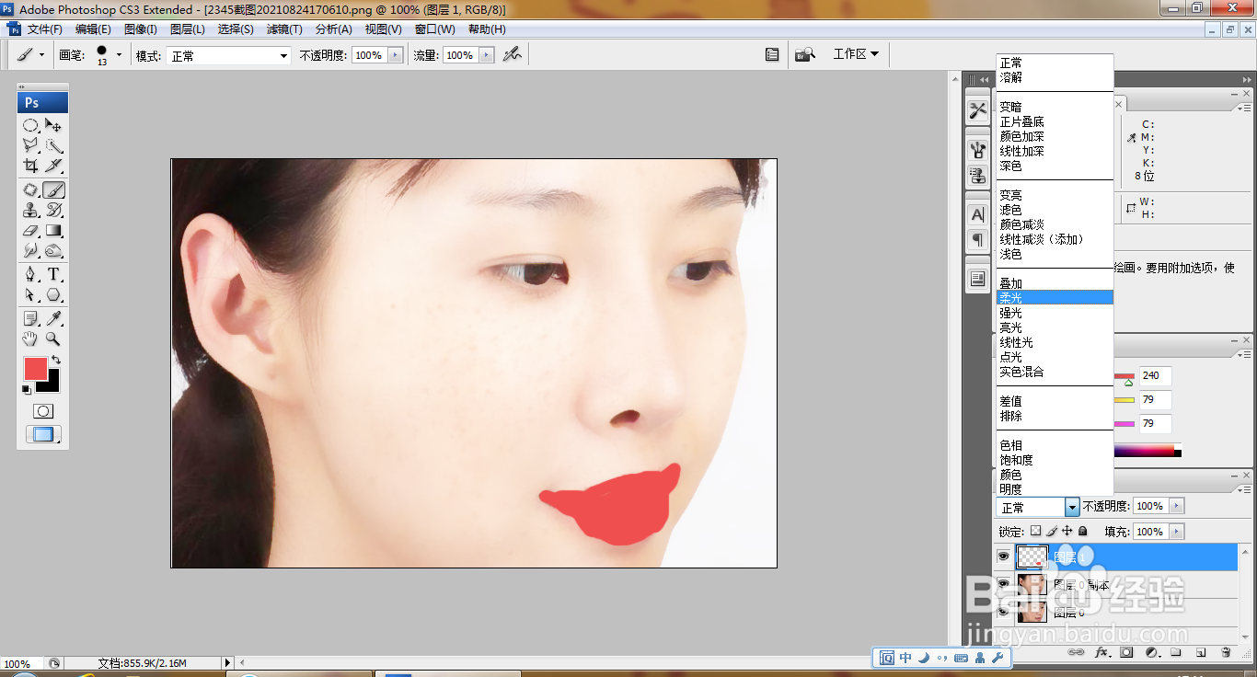
Task: Toggle lock position
Action: tap(1067, 531)
